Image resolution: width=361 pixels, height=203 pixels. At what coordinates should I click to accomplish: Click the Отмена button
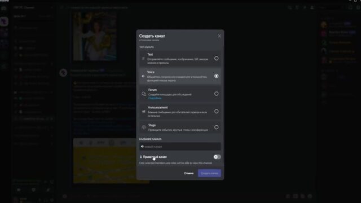click(189, 173)
